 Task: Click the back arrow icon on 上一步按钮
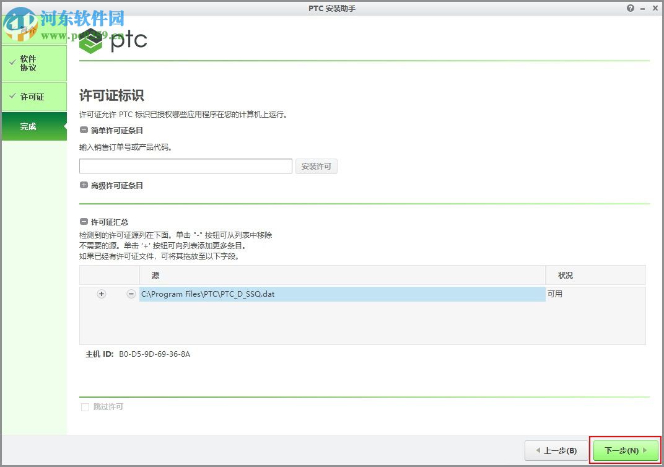(538, 450)
